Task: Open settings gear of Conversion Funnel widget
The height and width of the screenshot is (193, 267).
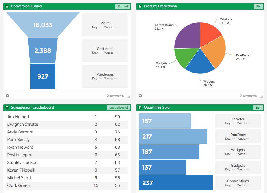Action: point(7,96)
